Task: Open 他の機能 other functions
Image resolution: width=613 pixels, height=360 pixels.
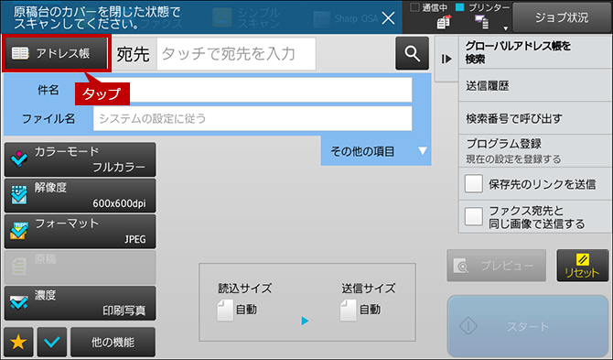Action: point(113,342)
